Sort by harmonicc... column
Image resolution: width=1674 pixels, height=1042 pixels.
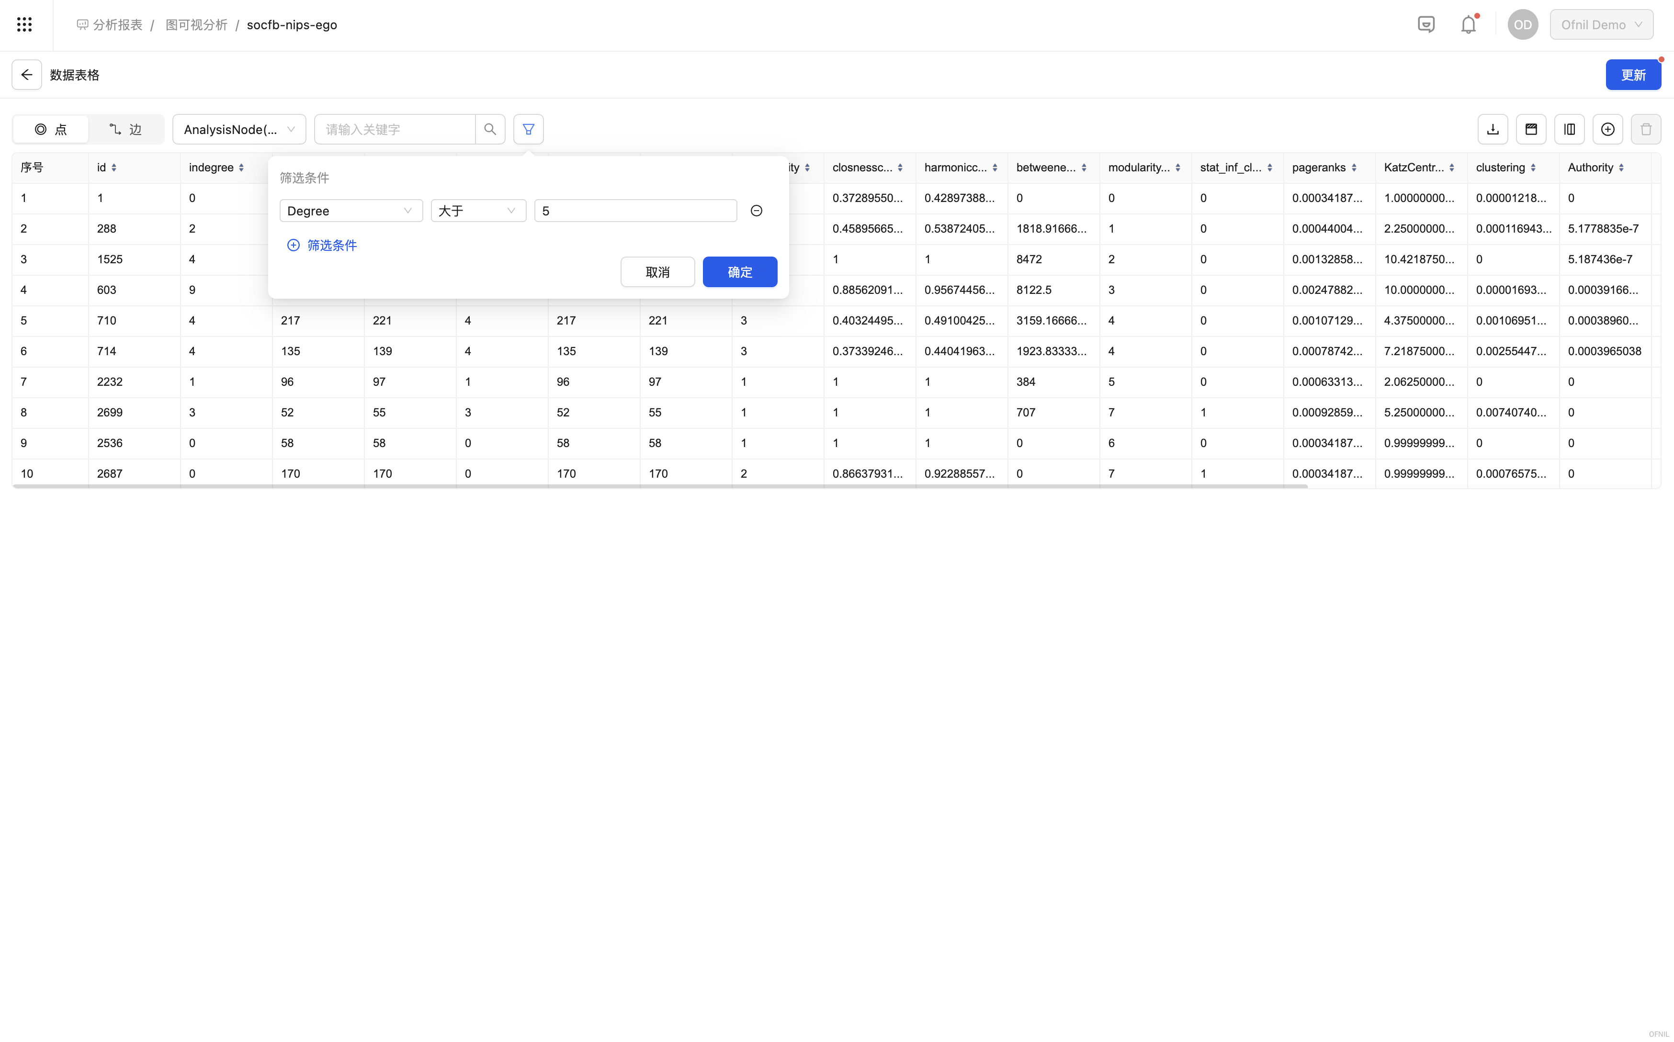(x=995, y=168)
